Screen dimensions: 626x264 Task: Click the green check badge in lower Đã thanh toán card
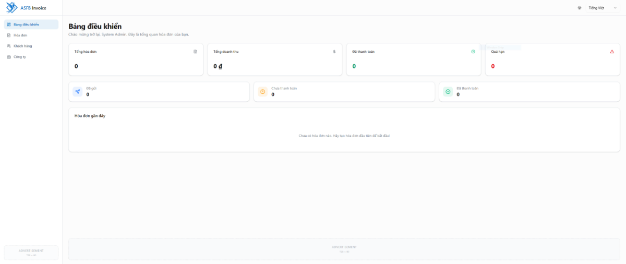tap(448, 92)
